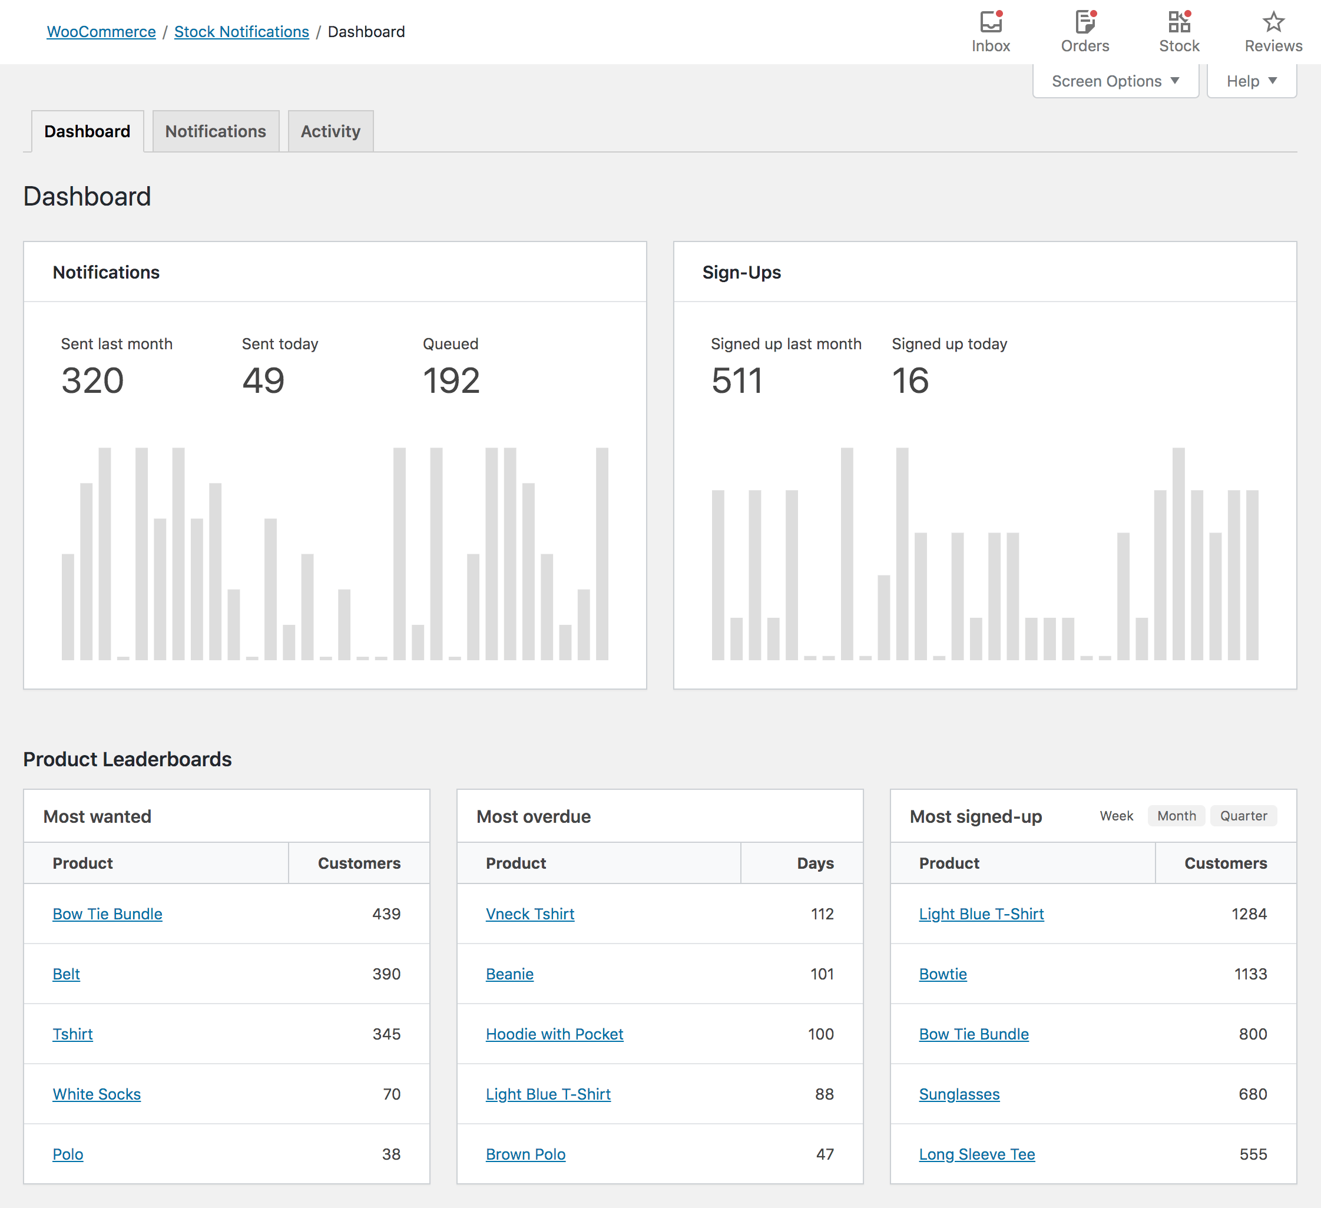This screenshot has height=1208, width=1321.
Task: Open Bow Tie Bundle in Most wanted
Action: tap(107, 914)
